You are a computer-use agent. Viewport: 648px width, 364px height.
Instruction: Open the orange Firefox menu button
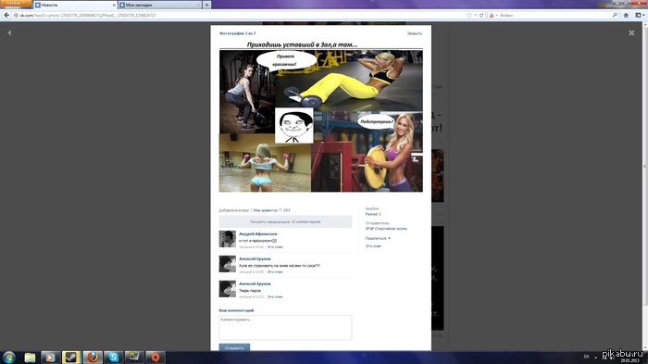coord(16,4)
